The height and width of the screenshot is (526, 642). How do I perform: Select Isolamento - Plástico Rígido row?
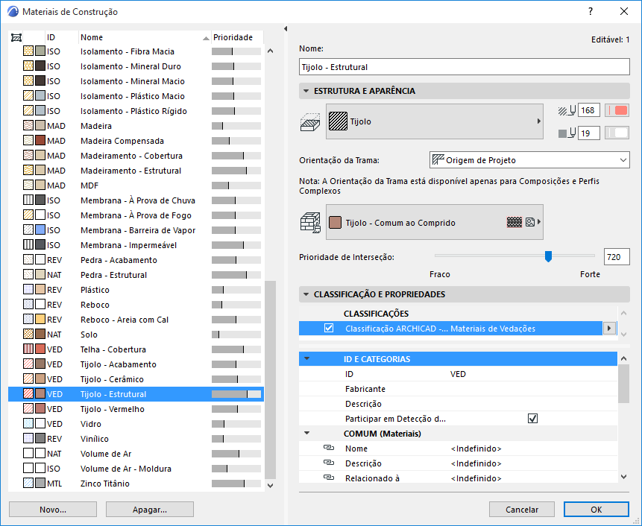coord(136,111)
